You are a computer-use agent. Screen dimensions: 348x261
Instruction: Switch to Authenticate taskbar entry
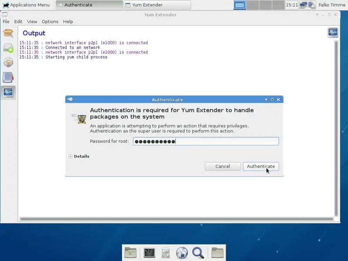(89, 5)
